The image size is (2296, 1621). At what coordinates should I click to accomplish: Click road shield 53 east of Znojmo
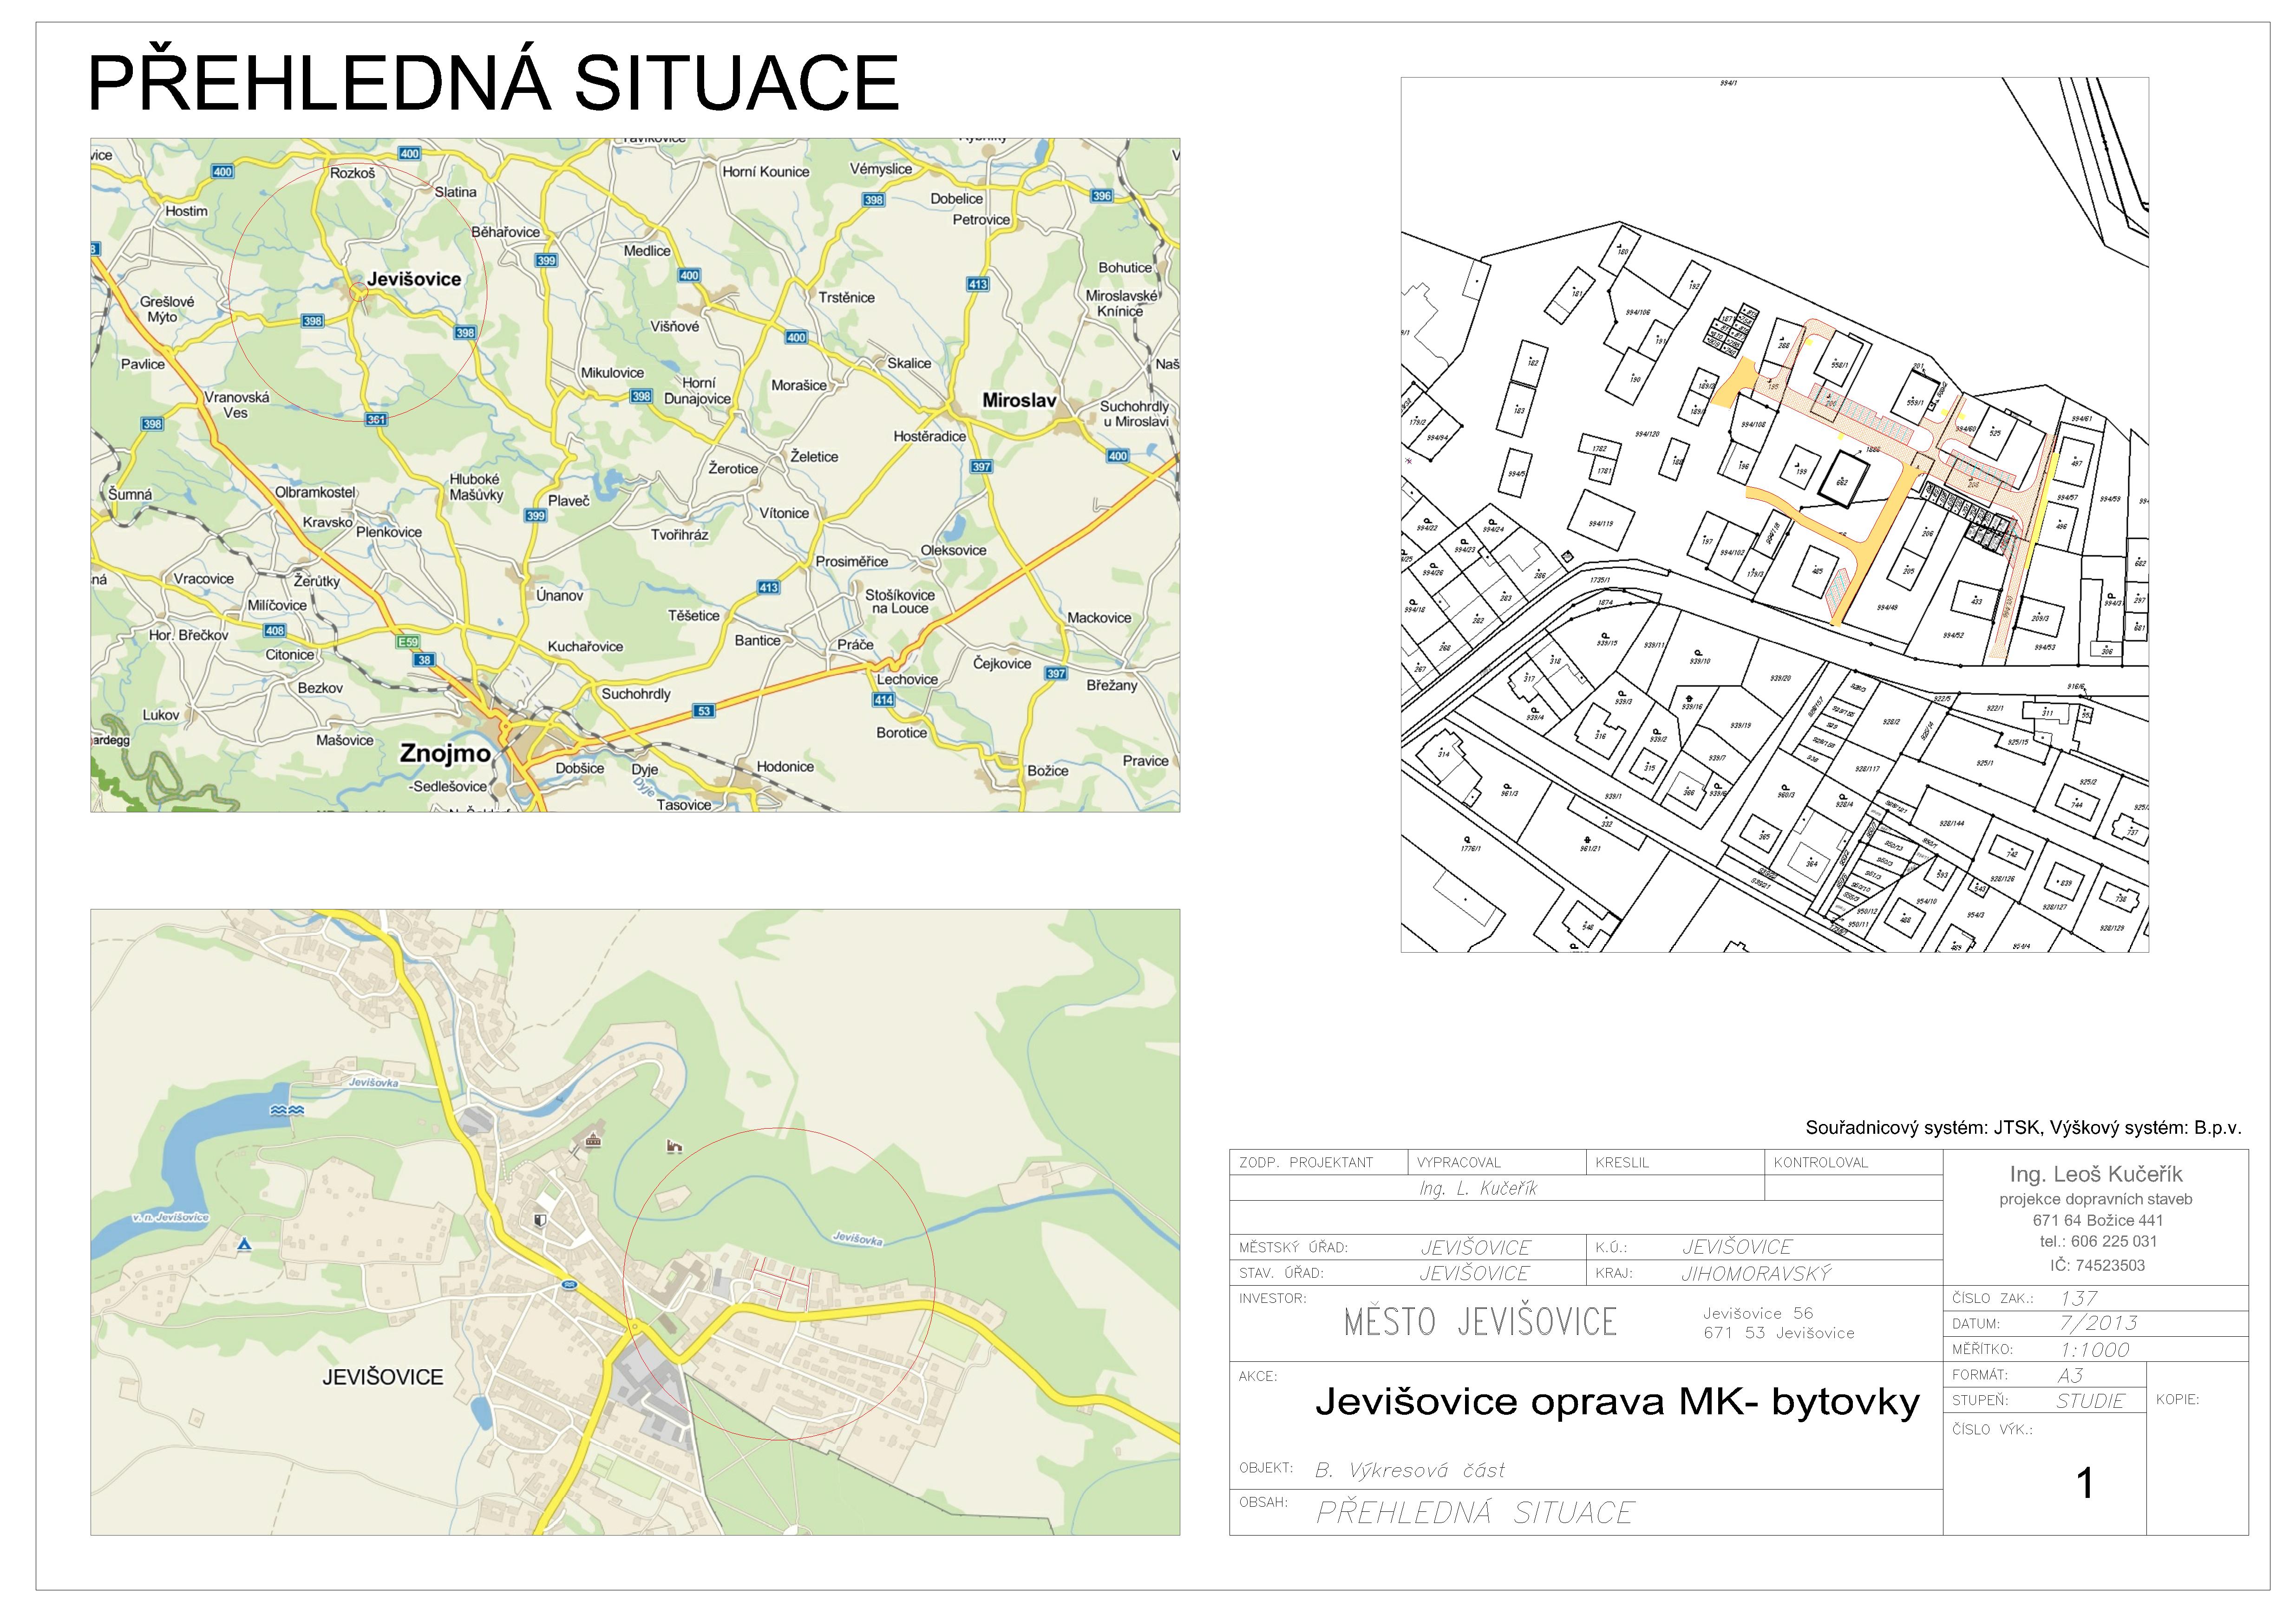(x=704, y=711)
